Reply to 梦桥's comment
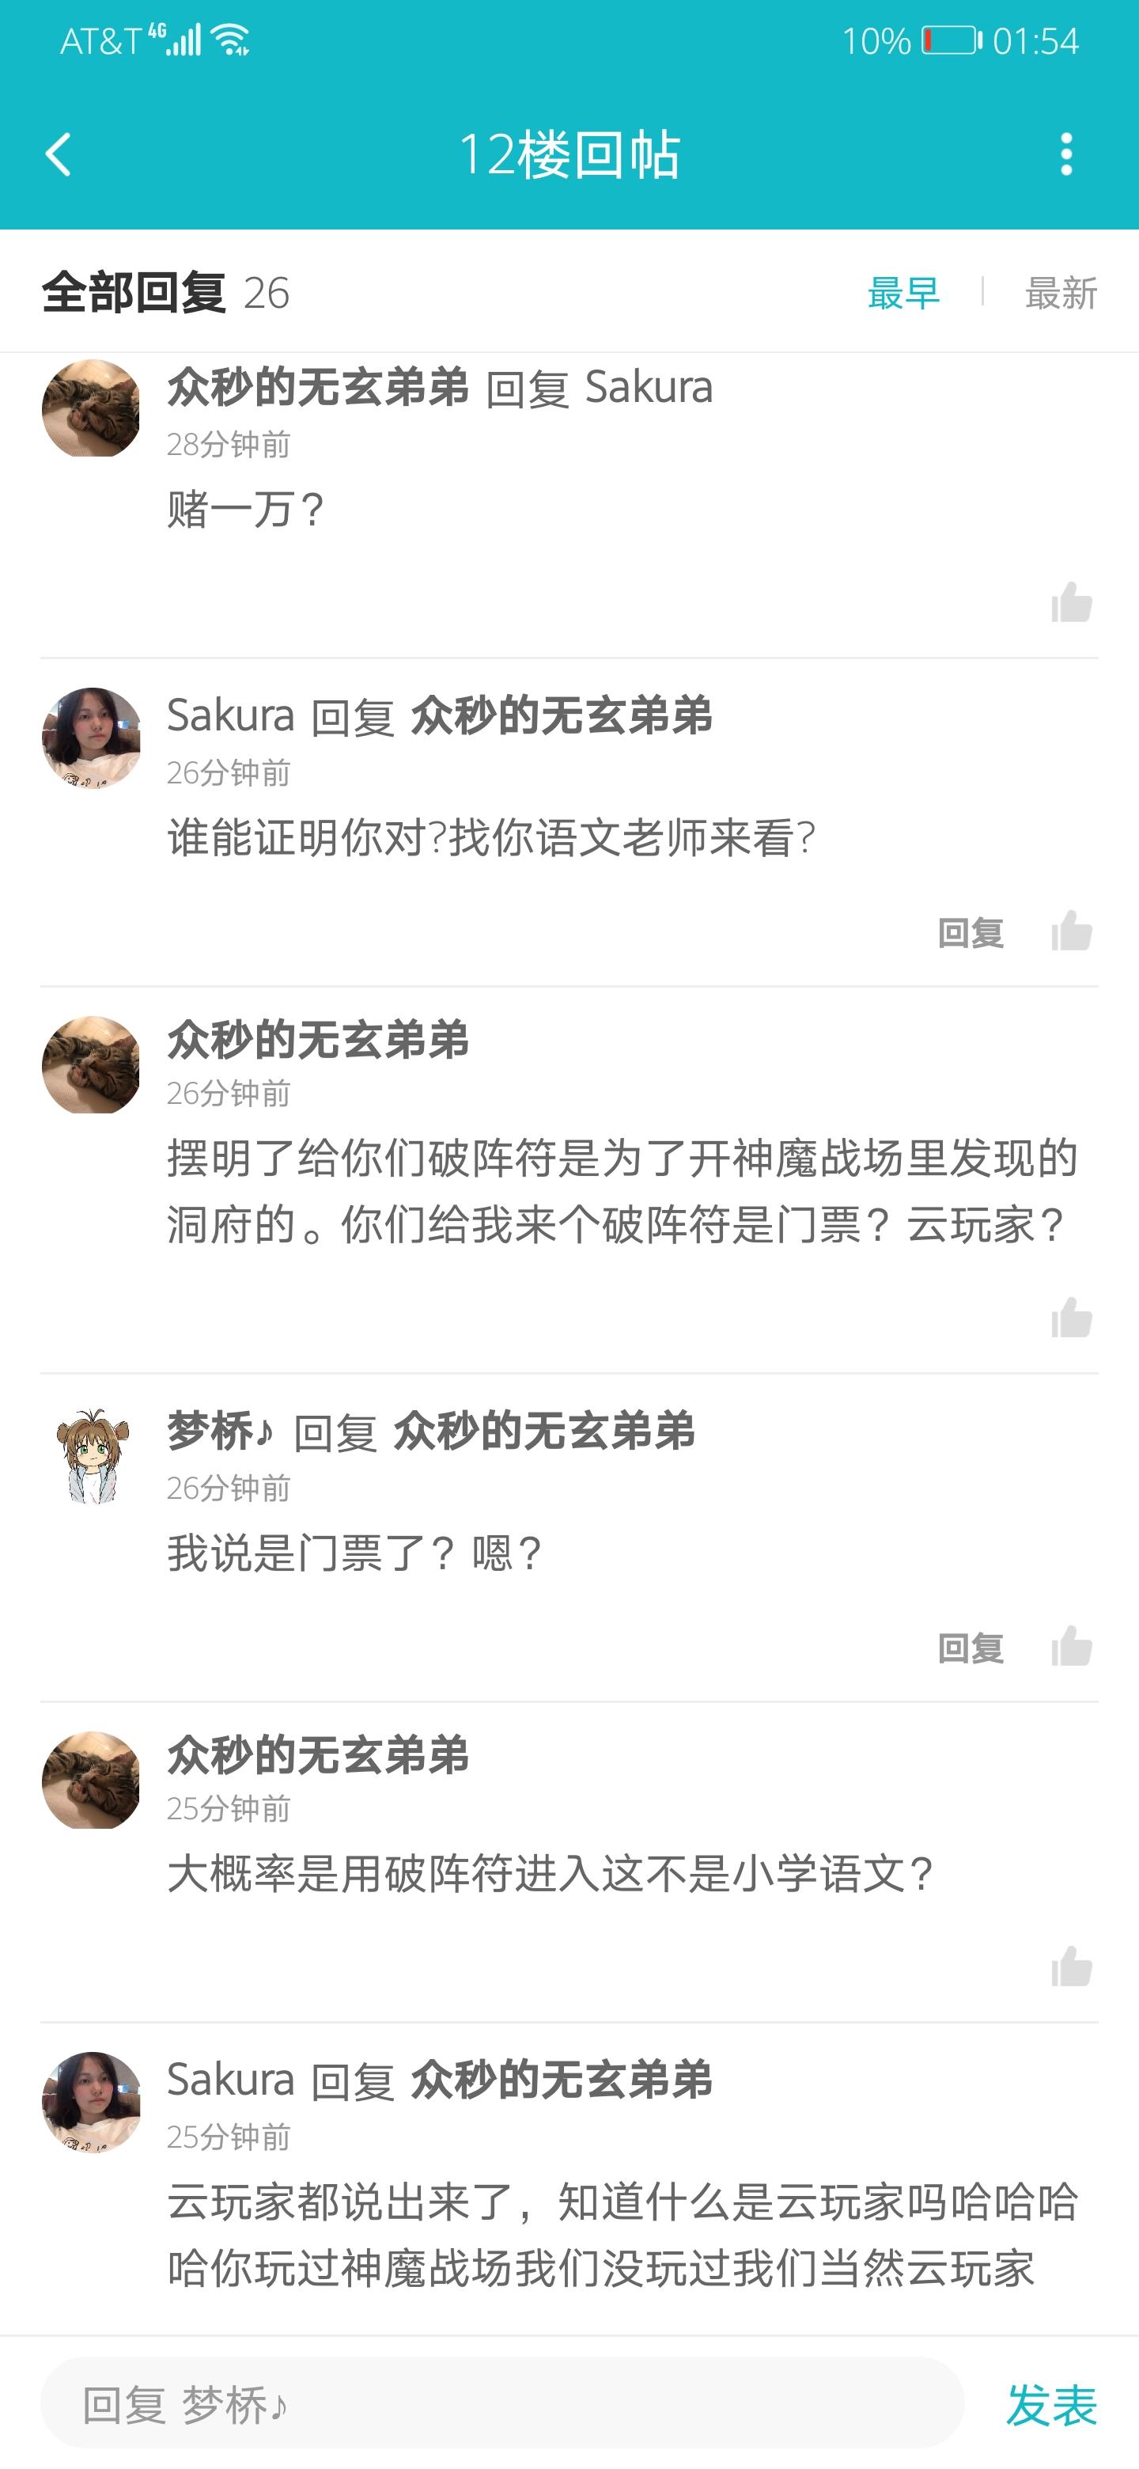The width and height of the screenshot is (1139, 2469). 971,1648
